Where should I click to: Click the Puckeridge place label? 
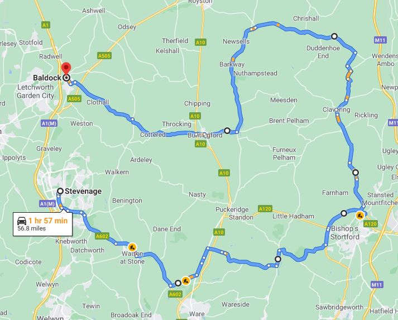232,209
